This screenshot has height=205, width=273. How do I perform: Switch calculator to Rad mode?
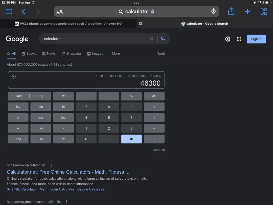(x=19, y=96)
